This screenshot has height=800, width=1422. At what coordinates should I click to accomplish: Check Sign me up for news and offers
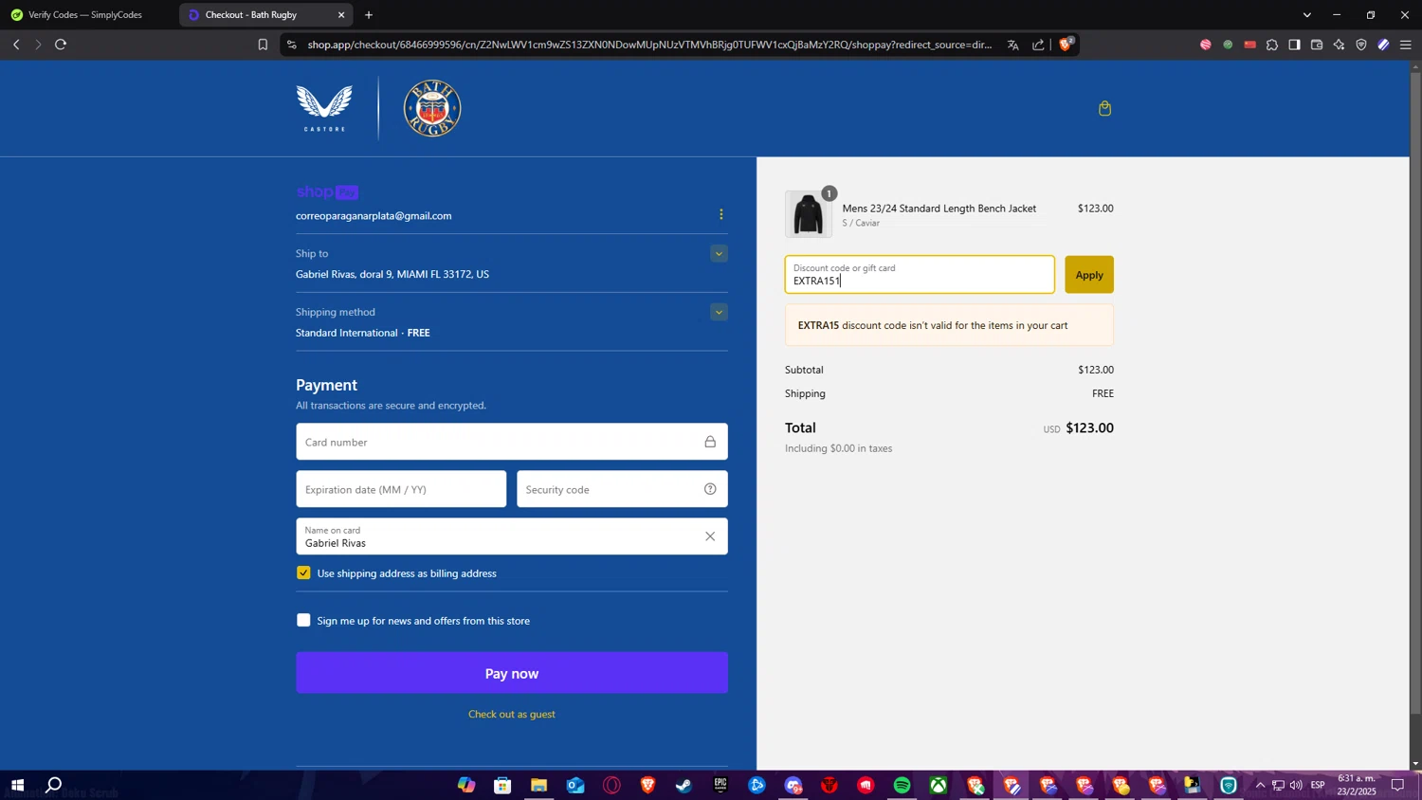pyautogui.click(x=303, y=620)
